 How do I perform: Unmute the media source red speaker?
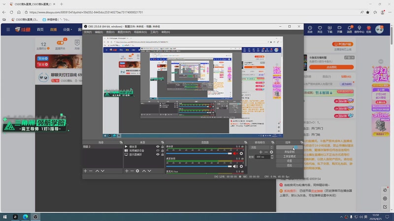pyautogui.click(x=235, y=153)
